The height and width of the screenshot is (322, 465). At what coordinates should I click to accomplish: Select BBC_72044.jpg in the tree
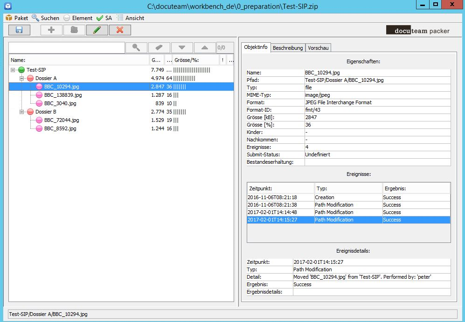pos(62,120)
